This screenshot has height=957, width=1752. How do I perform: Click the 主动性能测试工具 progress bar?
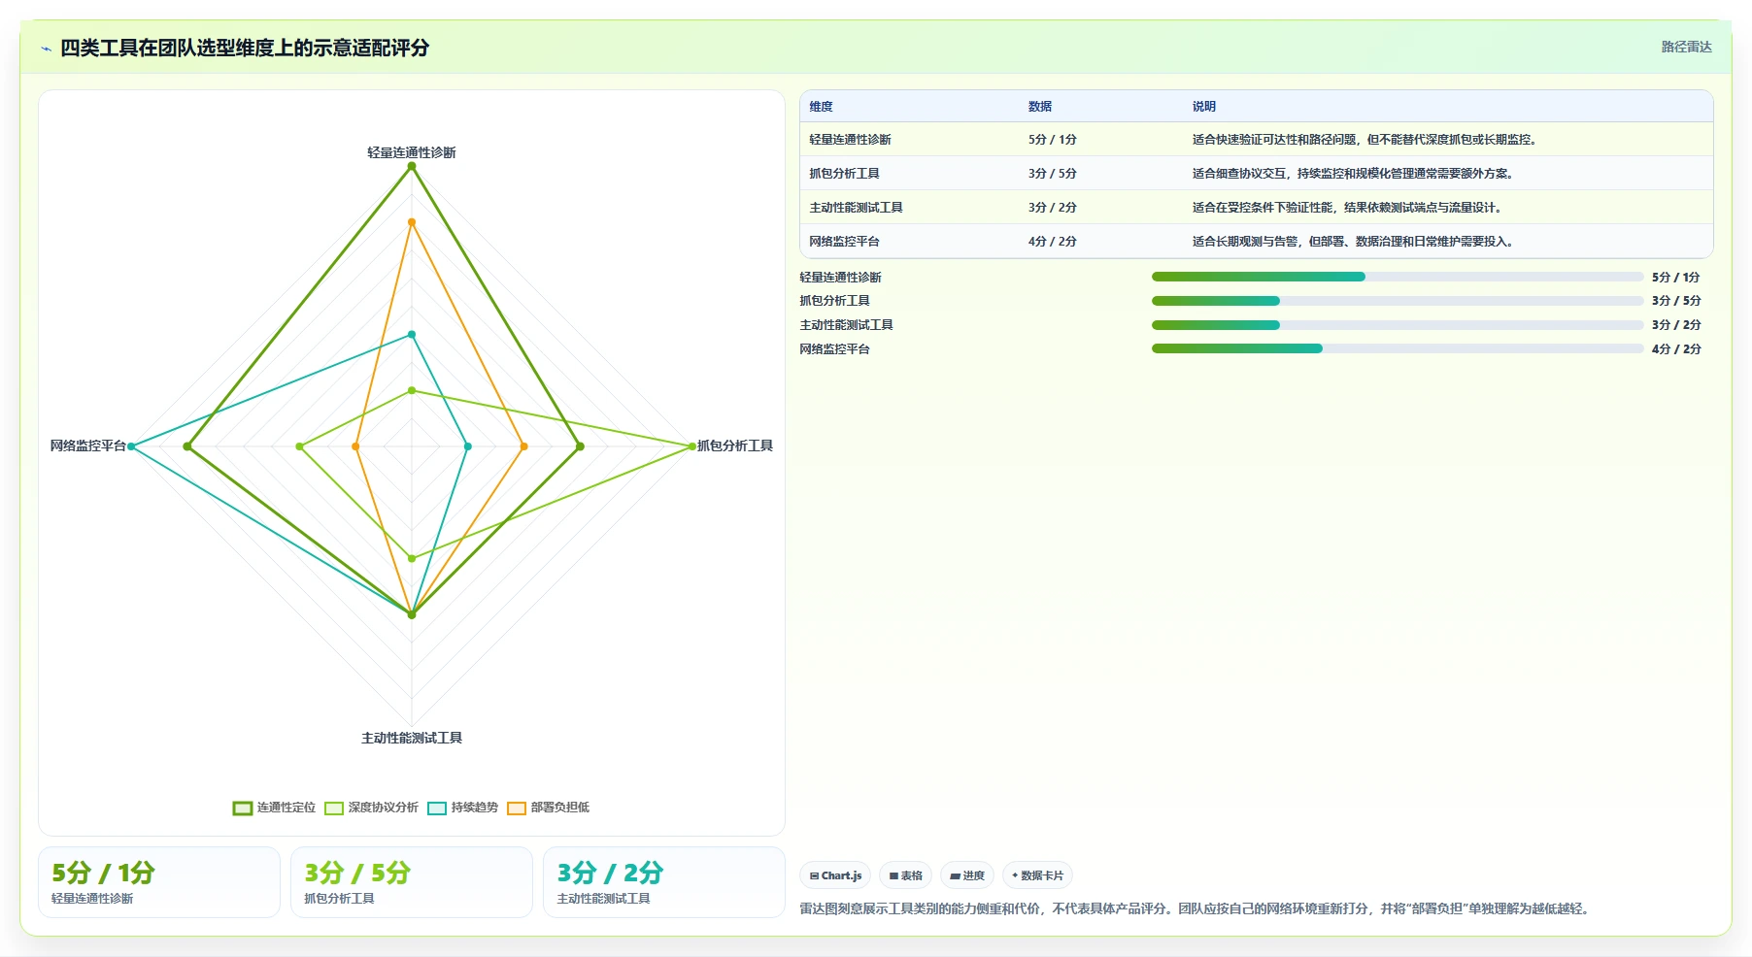point(1398,325)
